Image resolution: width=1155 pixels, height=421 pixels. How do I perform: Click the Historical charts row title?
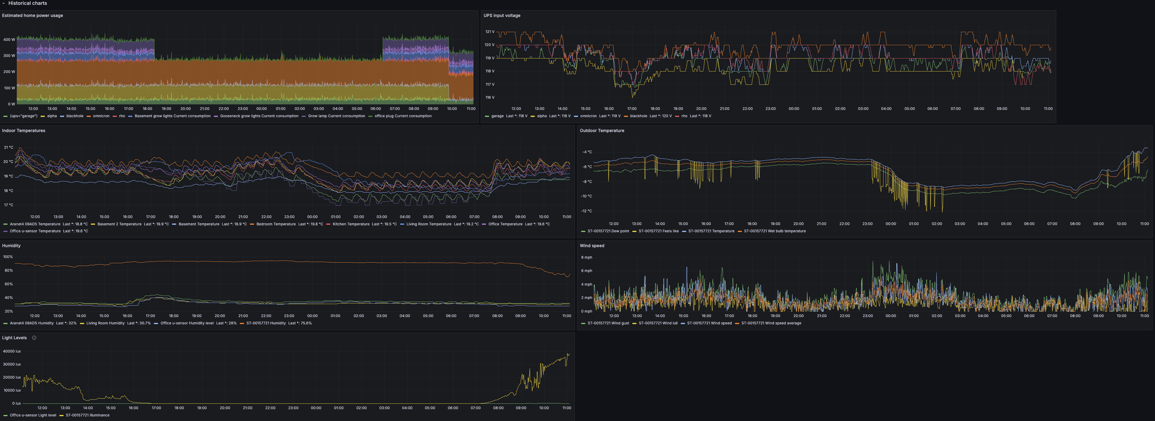coord(27,3)
